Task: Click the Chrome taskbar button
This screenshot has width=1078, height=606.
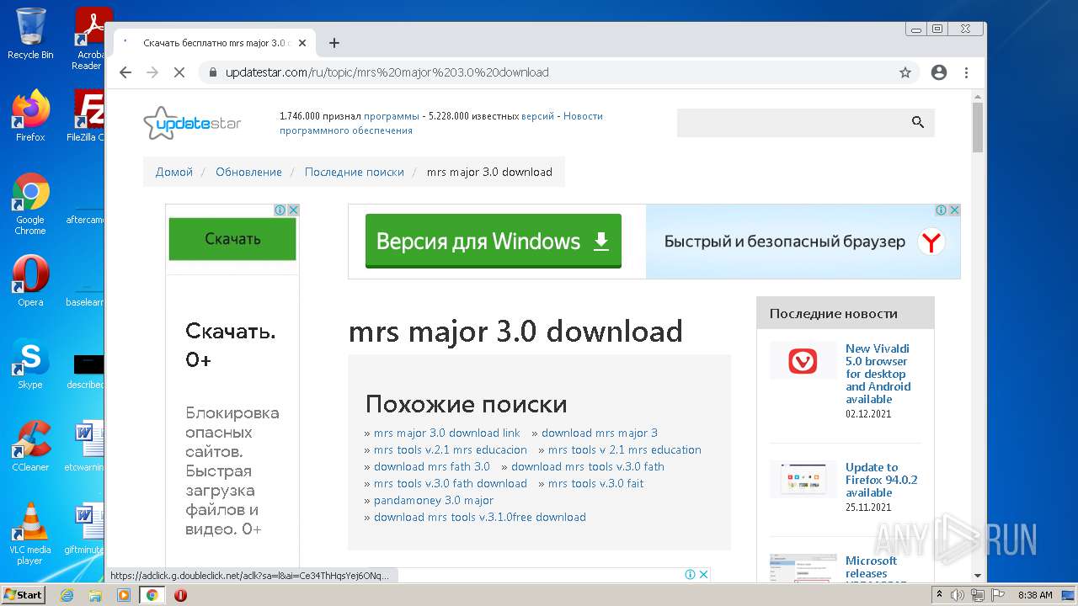Action: click(x=152, y=595)
